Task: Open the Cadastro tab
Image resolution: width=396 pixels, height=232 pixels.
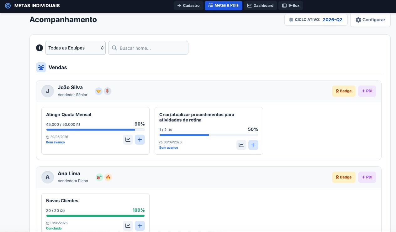Action: (188, 6)
